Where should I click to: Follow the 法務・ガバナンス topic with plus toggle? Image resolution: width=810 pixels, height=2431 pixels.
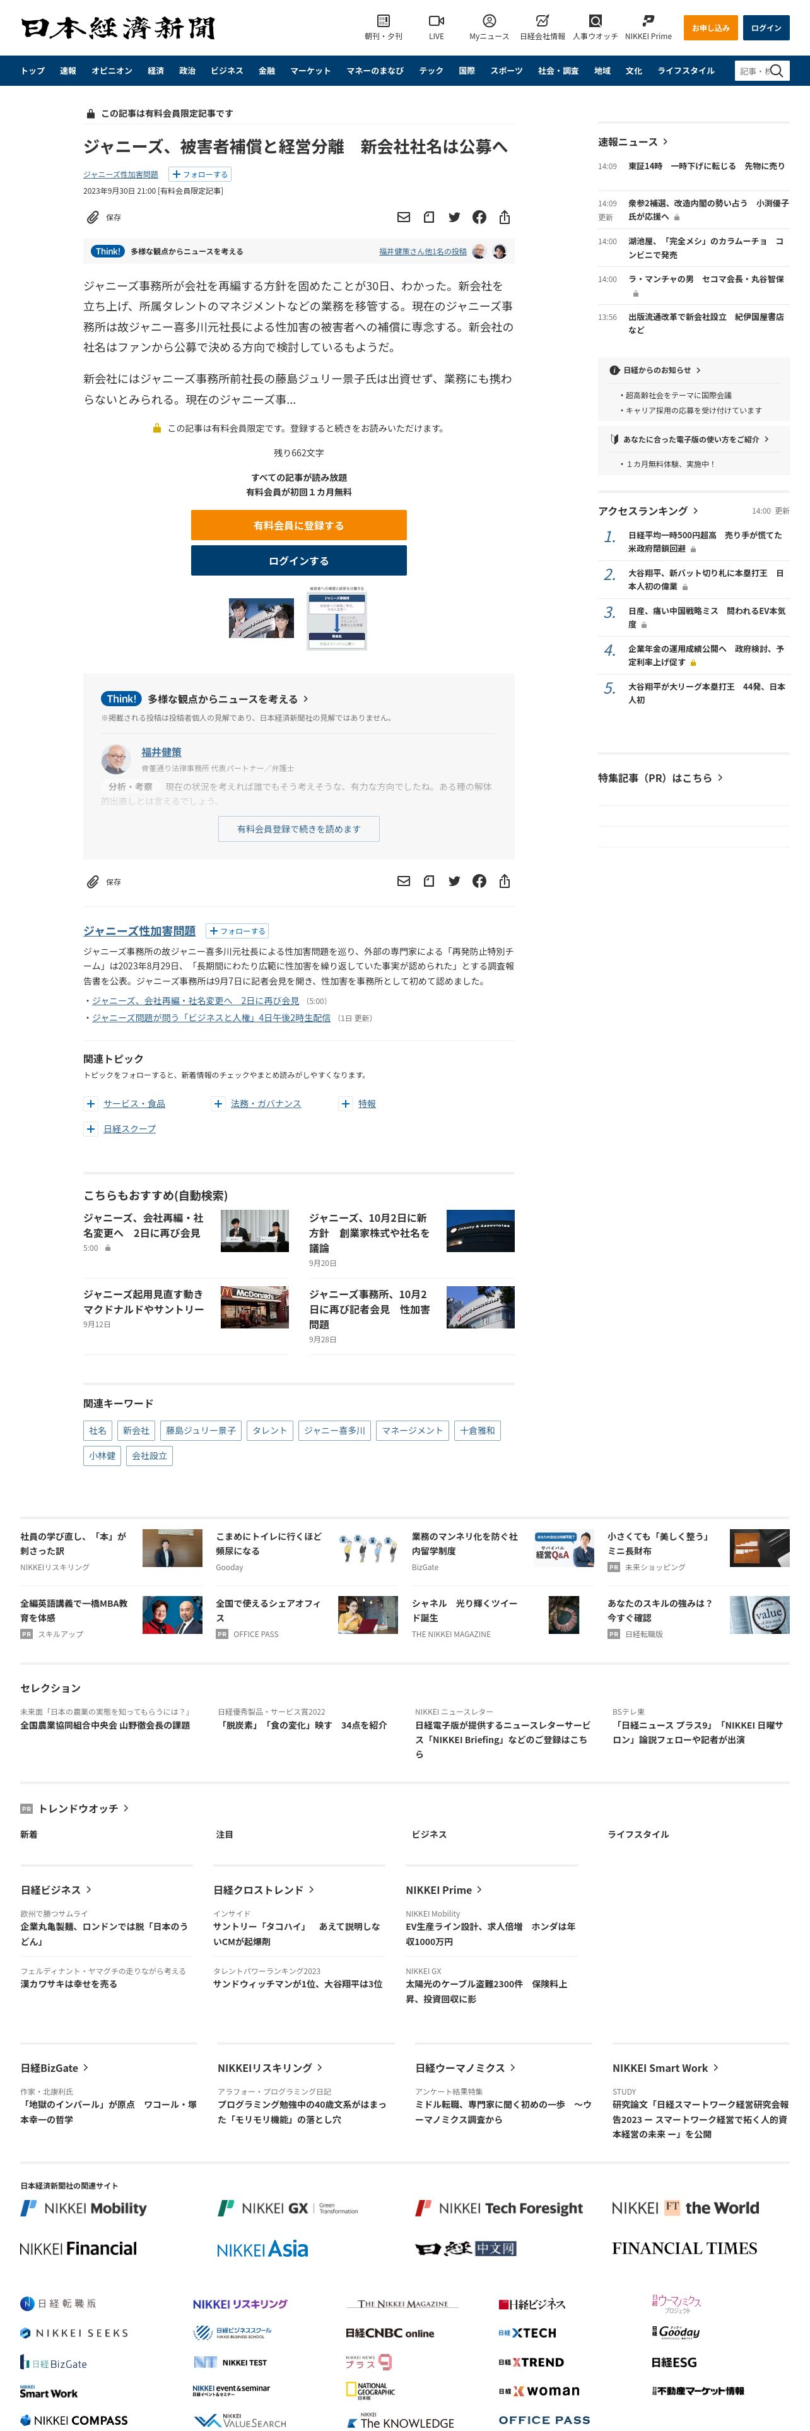click(218, 1103)
